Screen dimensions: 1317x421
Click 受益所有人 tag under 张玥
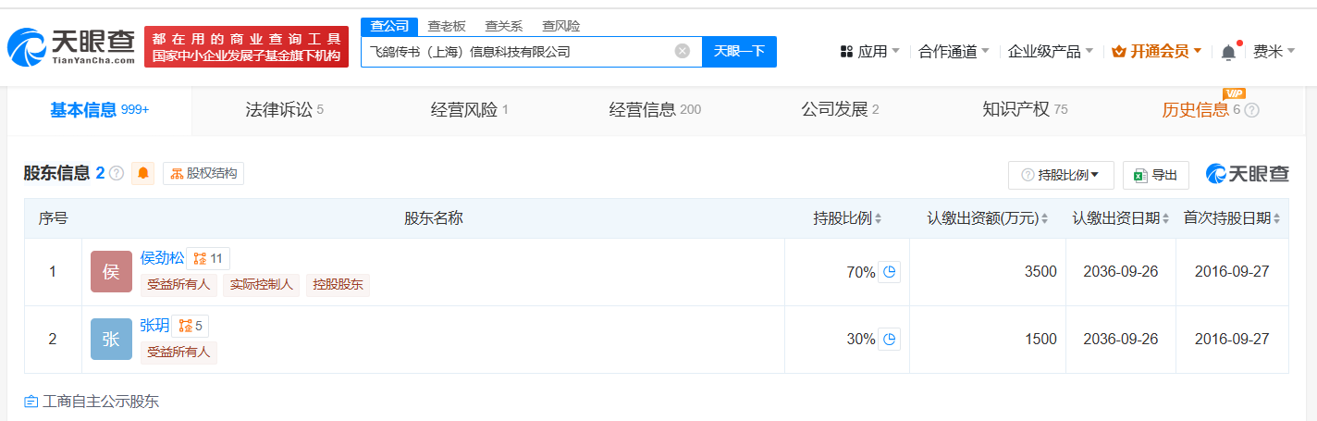pyautogui.click(x=178, y=353)
